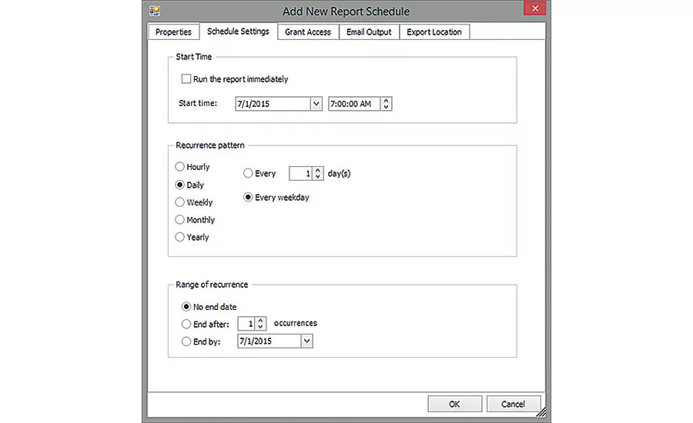The height and width of the screenshot is (423, 693).
Task: Click the Start time: label
Action: (x=198, y=103)
